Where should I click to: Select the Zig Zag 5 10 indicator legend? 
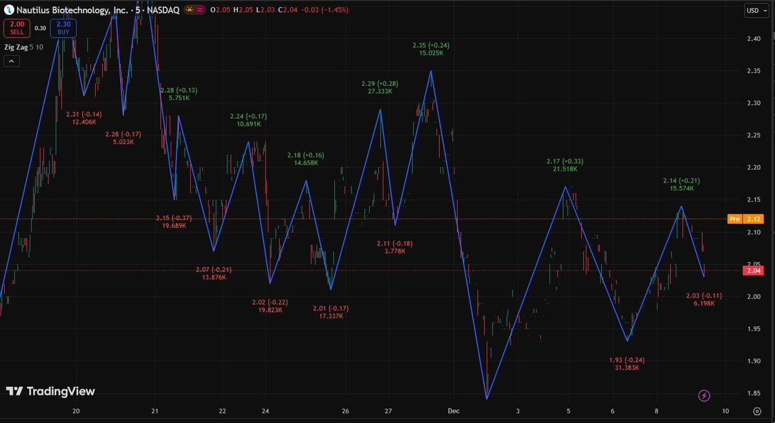point(24,47)
